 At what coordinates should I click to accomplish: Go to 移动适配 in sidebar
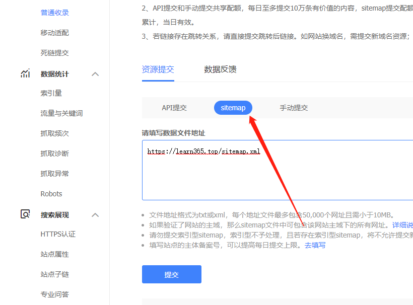pos(54,33)
